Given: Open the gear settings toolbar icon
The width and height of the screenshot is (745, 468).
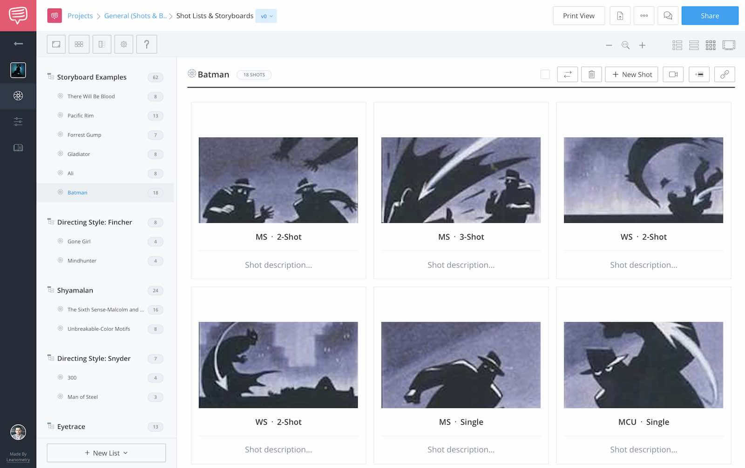Looking at the screenshot, I should [124, 44].
